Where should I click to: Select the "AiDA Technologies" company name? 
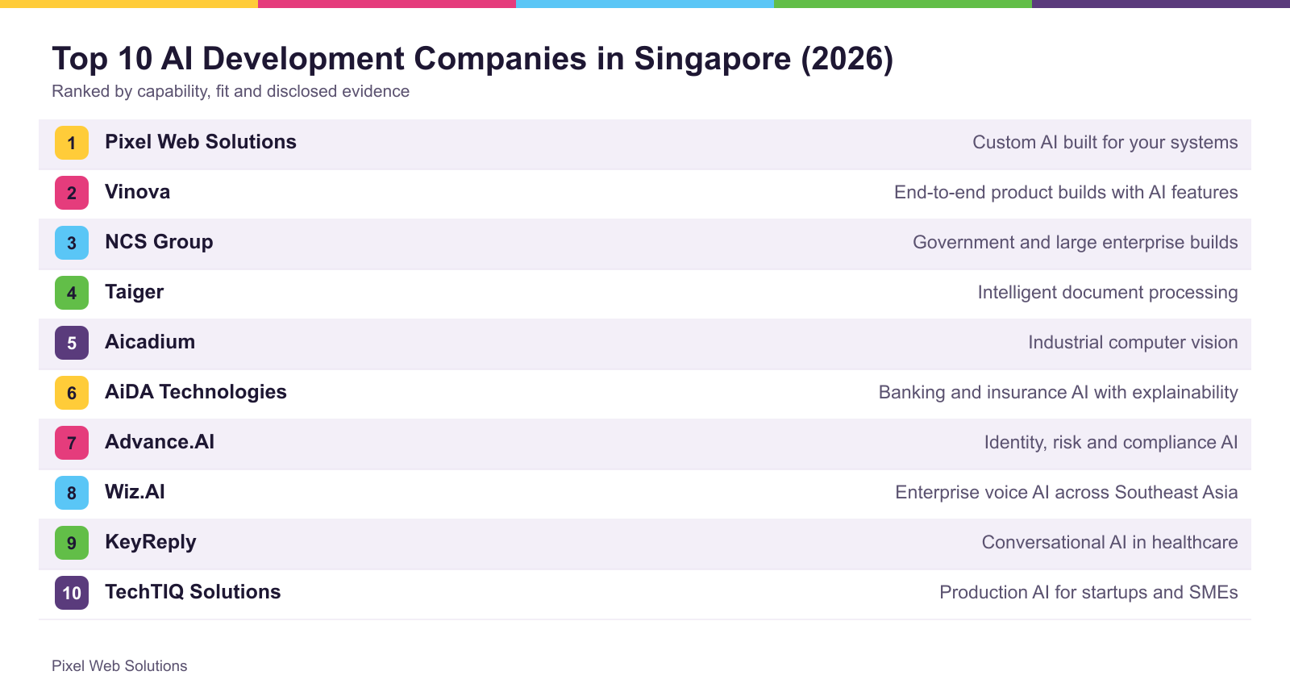coord(196,392)
